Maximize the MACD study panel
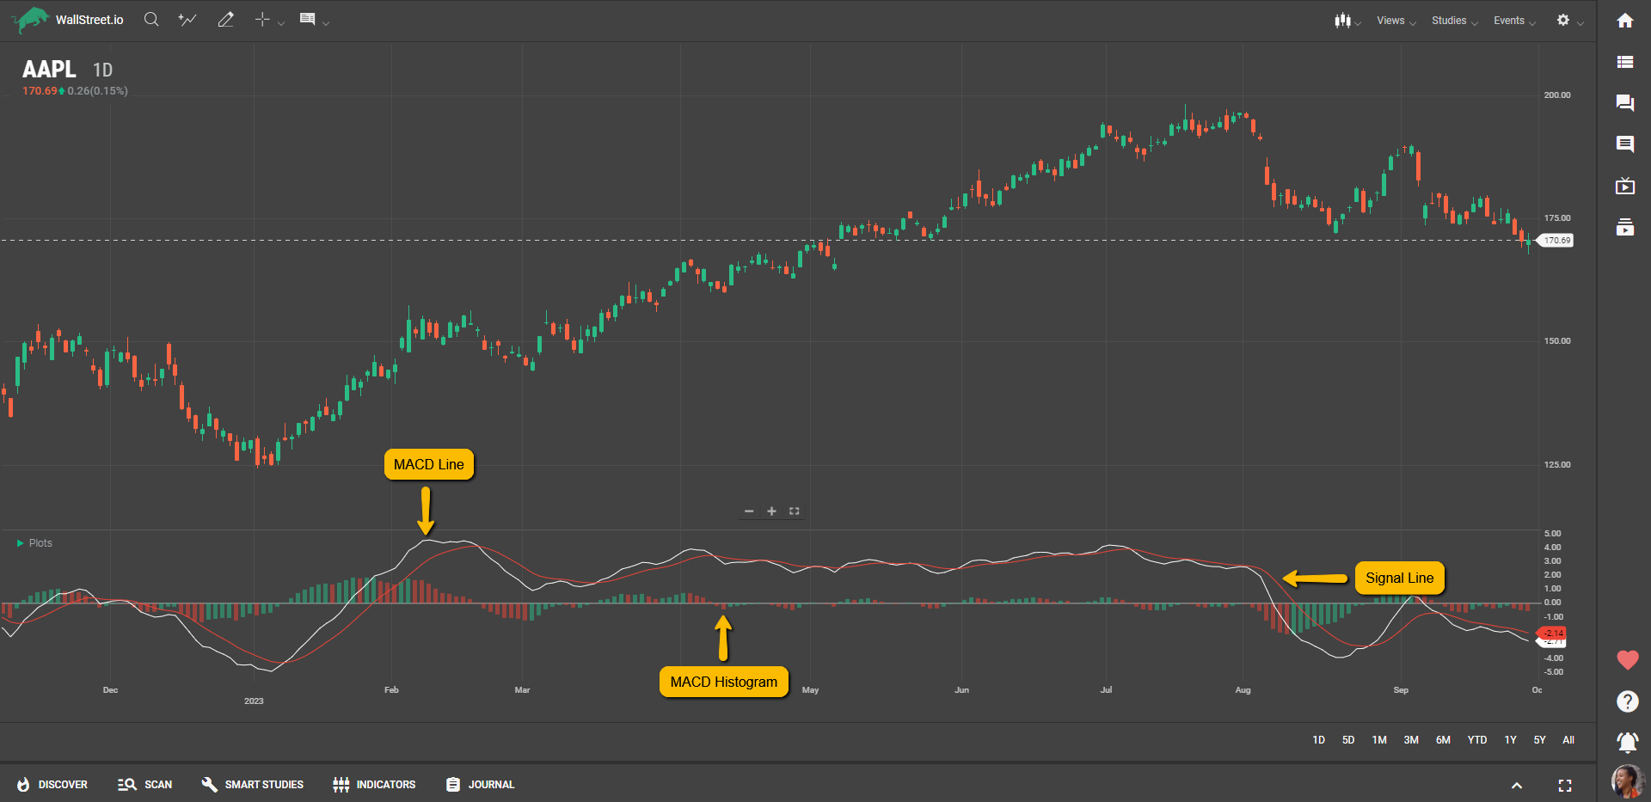1651x802 pixels. coord(795,511)
